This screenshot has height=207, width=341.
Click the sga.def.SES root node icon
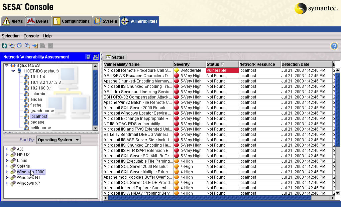(13, 65)
